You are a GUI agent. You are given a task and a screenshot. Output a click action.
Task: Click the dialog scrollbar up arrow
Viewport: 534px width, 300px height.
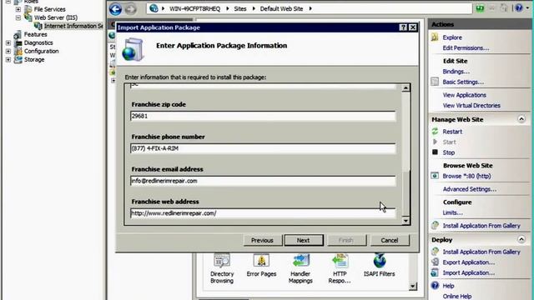406,88
